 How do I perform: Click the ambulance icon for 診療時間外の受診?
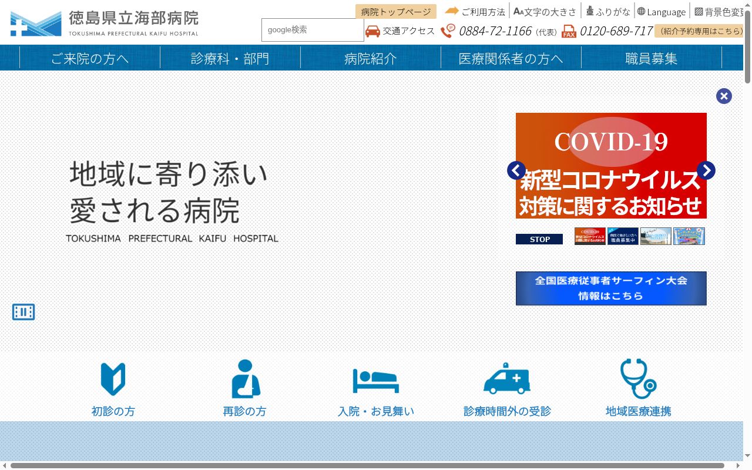tap(507, 378)
